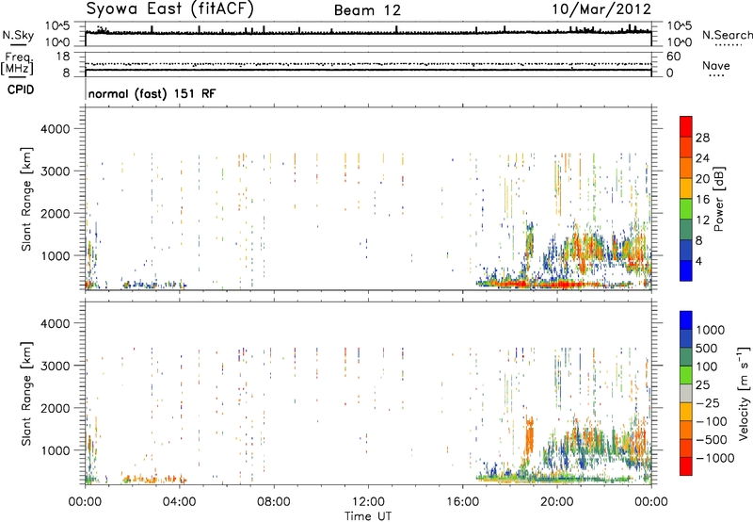Click the date "10/Mar/2012"
The image size is (753, 522).
coord(601,9)
